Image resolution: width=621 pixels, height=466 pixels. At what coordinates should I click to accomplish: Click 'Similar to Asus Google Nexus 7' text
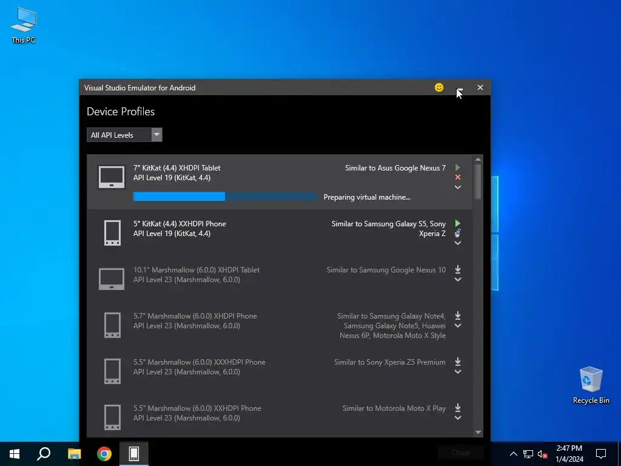pos(395,168)
